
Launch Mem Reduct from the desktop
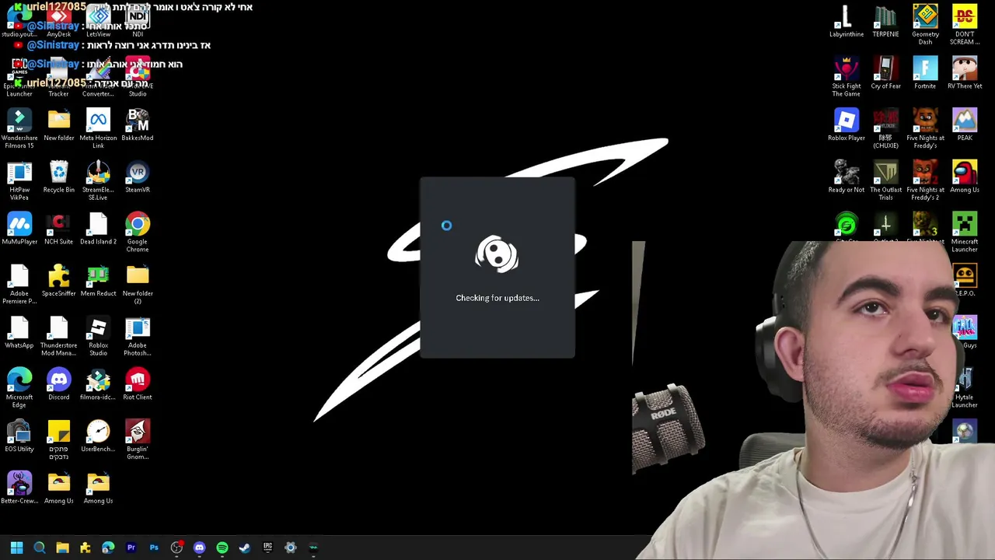pos(98,280)
